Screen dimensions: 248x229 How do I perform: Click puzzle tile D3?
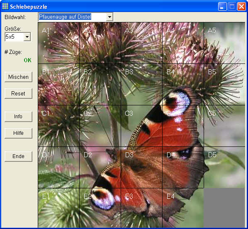[x=141, y=168]
